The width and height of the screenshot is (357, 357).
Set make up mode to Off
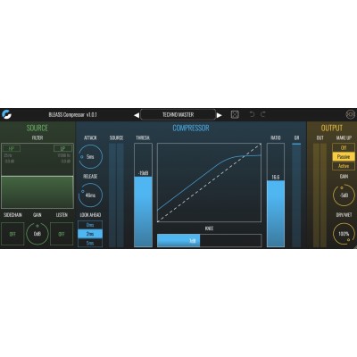pos(344,147)
